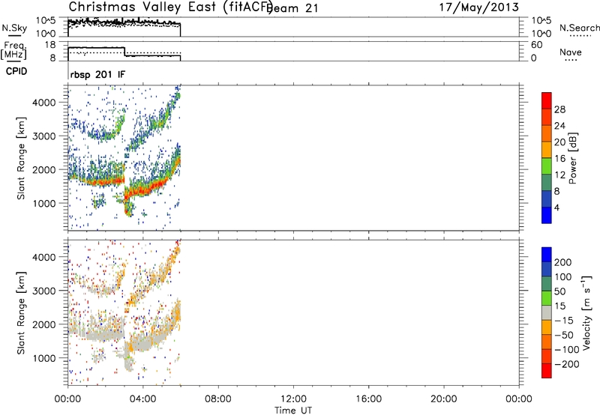
Task: Click the '16' power colorbar tick label
Action: tap(559, 159)
